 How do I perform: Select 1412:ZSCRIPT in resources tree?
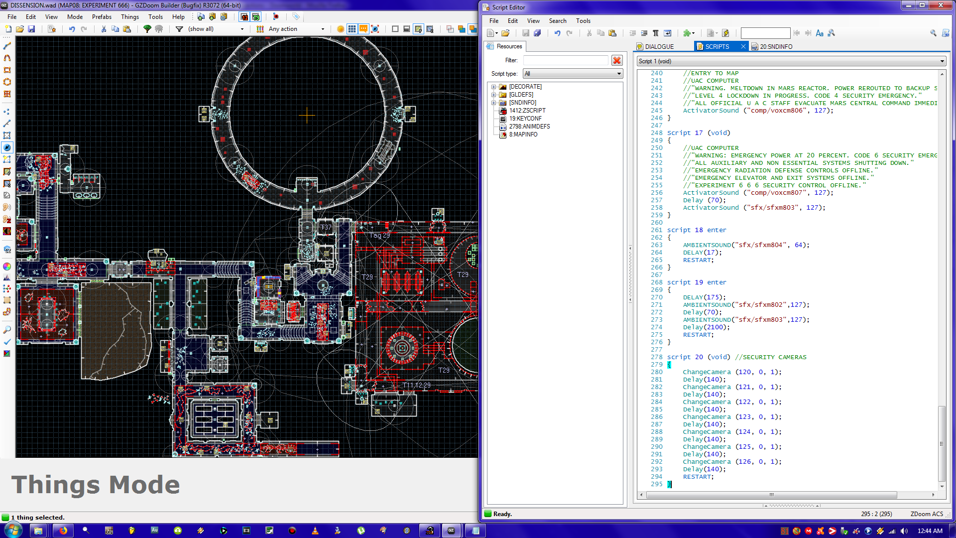(527, 111)
